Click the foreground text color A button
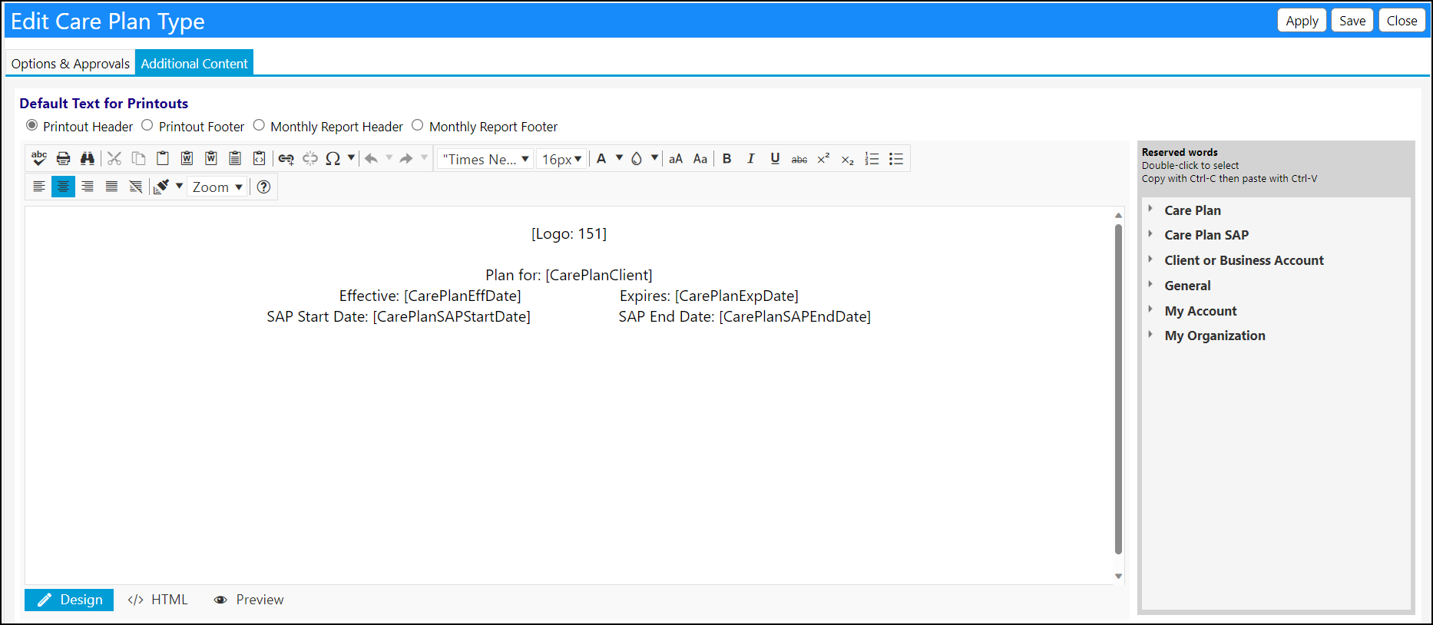The image size is (1433, 625). [601, 158]
